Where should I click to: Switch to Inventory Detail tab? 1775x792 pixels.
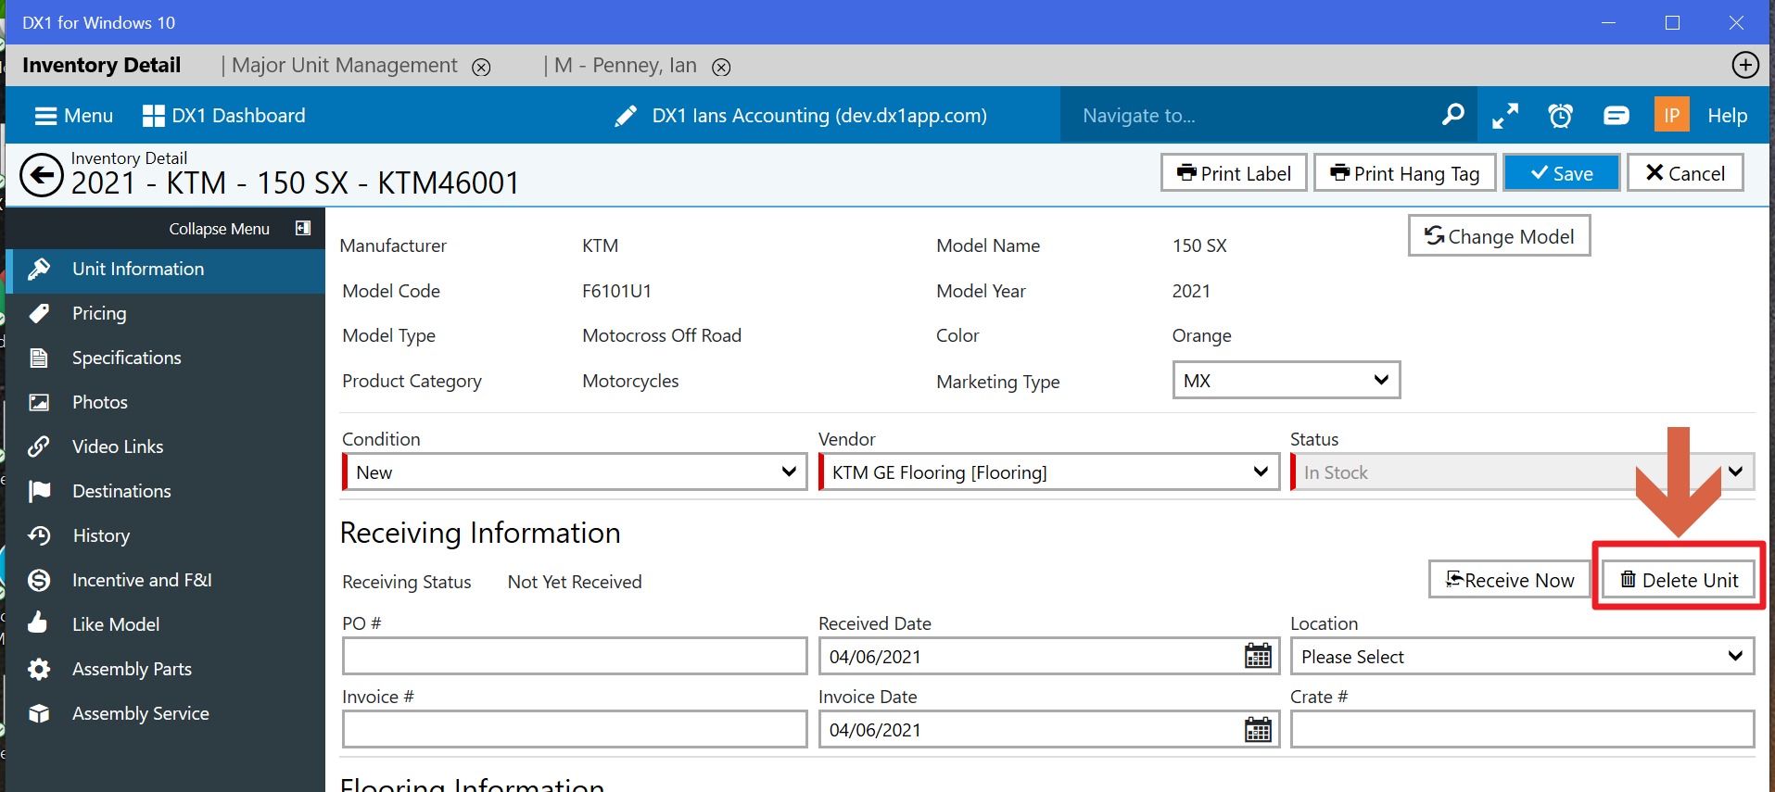point(102,66)
